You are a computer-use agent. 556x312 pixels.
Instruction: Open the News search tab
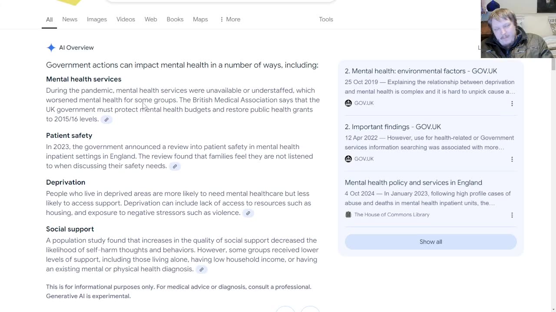tap(69, 19)
